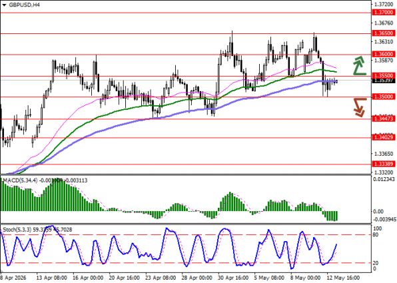This screenshot has height=283, width=397.
Task: Click the 1.33200 price axis value
Action: [x=384, y=172]
